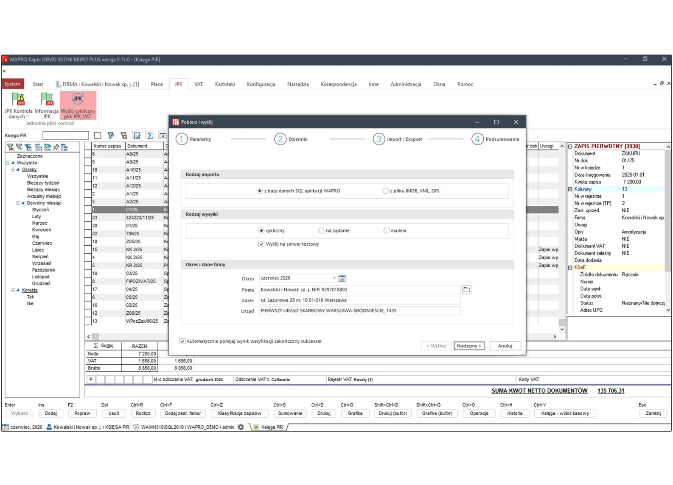Collapse KSeF section in details panel

[570, 268]
